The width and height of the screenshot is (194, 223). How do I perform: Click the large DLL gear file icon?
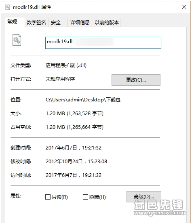pyautogui.click(x=17, y=40)
